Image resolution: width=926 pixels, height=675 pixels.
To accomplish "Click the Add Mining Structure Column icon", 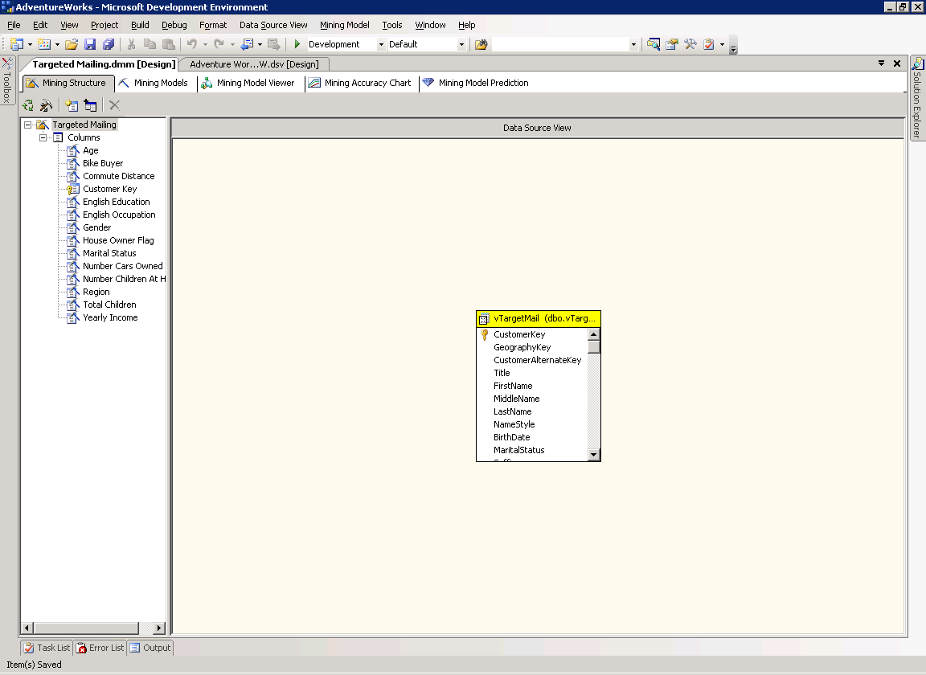I will click(72, 106).
